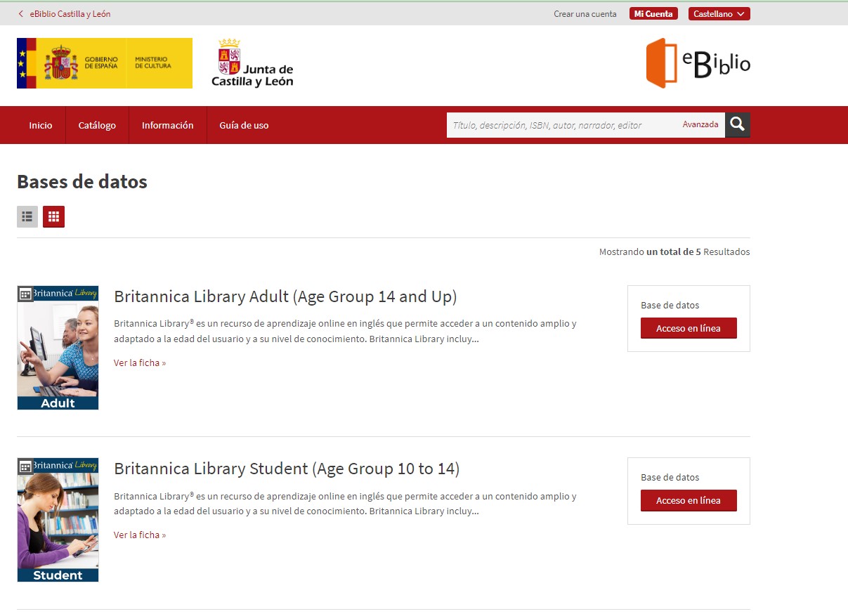This screenshot has height=614, width=848.
Task: Click the Gobierno de España Ministerio de Cultura logo
Action: point(105,63)
